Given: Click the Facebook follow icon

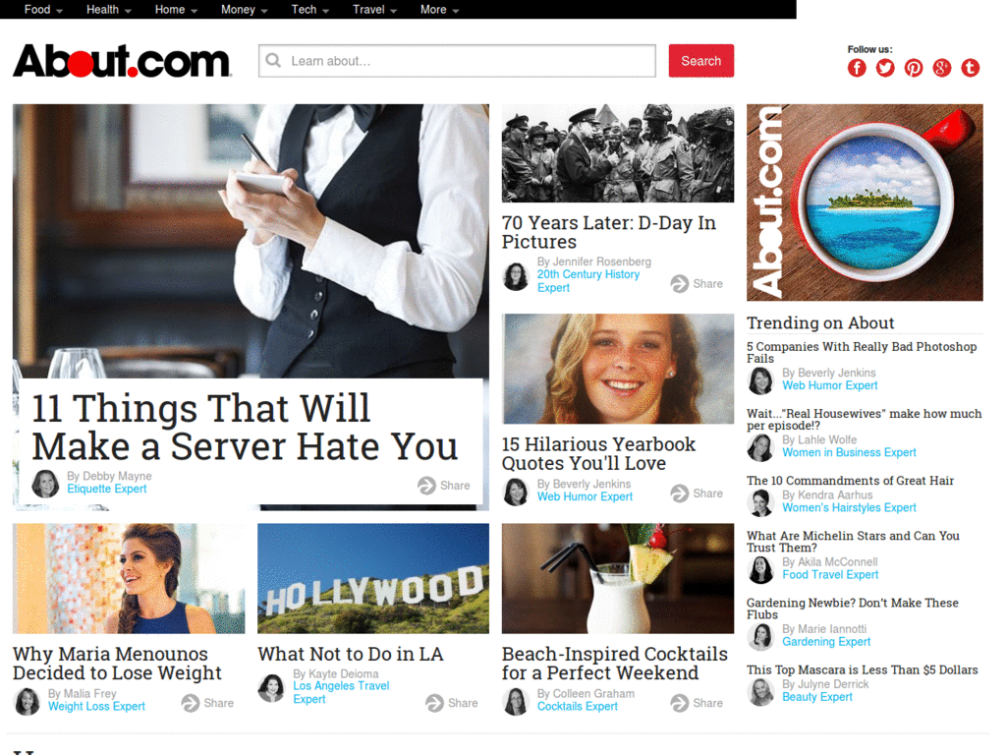Looking at the screenshot, I should 856,68.
